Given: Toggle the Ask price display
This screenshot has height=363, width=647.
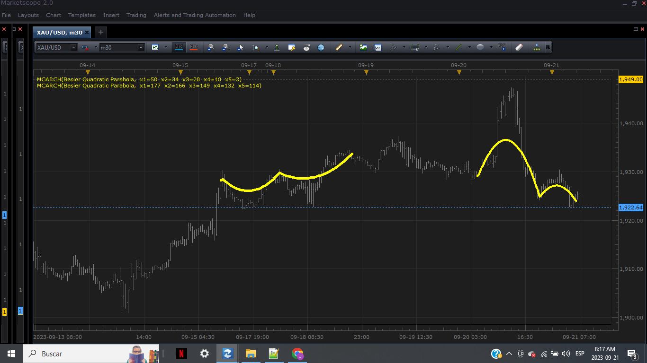Looking at the screenshot, I should pos(193,47).
